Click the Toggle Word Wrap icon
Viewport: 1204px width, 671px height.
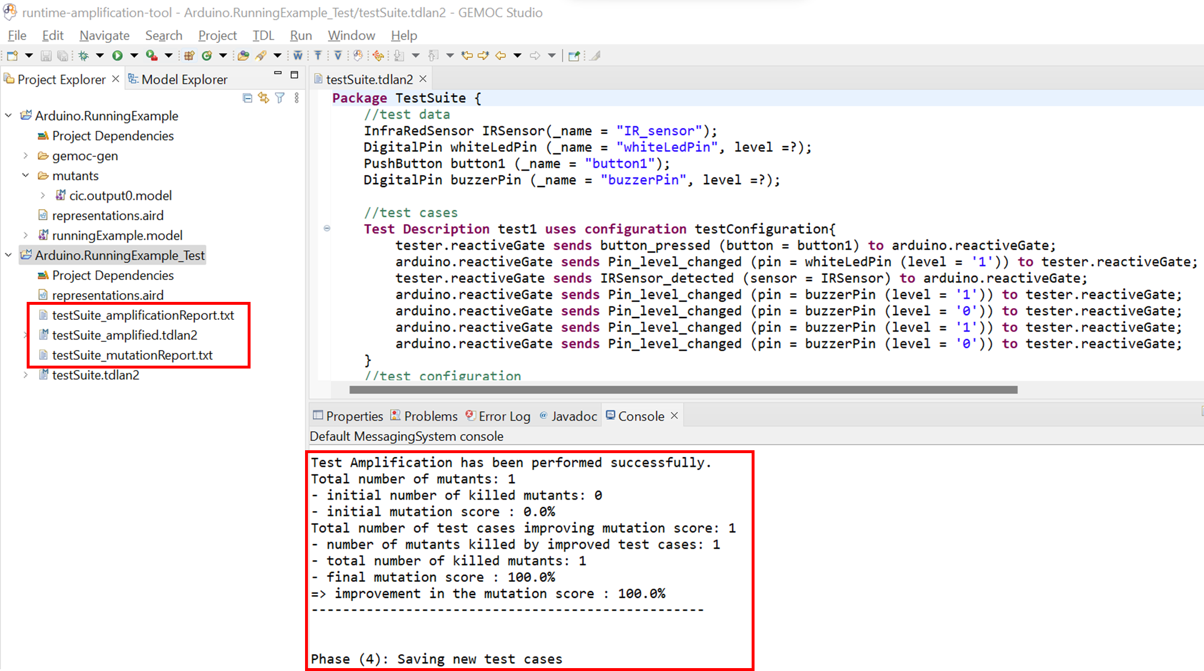click(x=298, y=56)
